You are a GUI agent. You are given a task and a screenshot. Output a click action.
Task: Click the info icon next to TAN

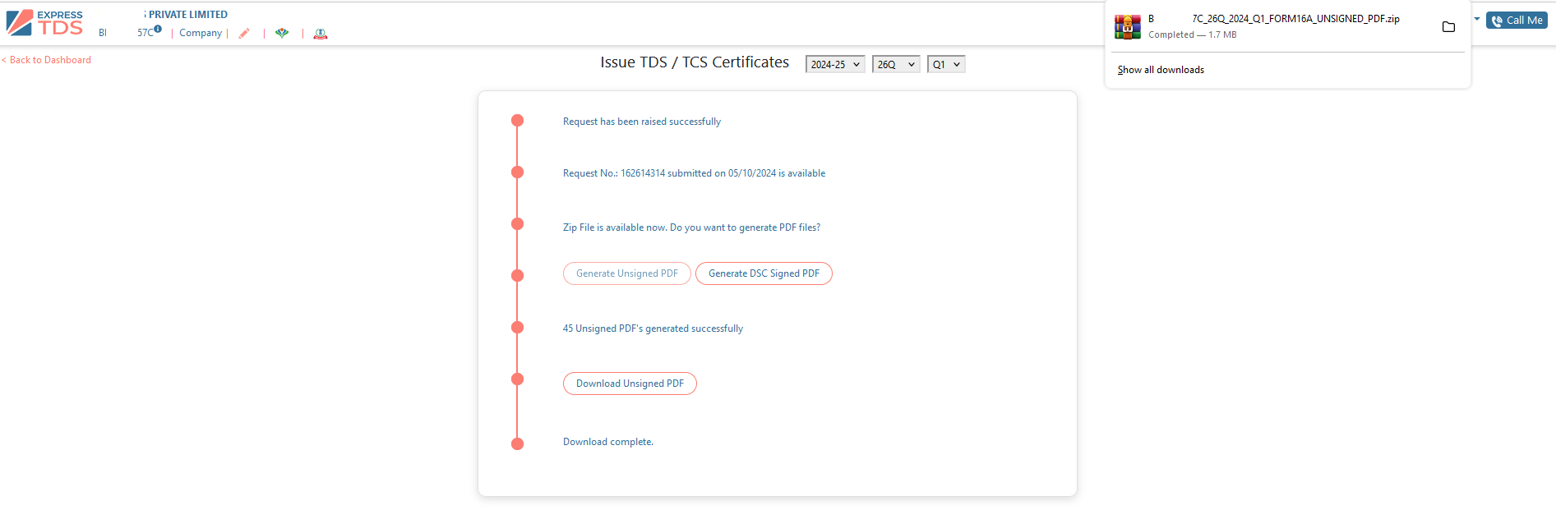158,30
